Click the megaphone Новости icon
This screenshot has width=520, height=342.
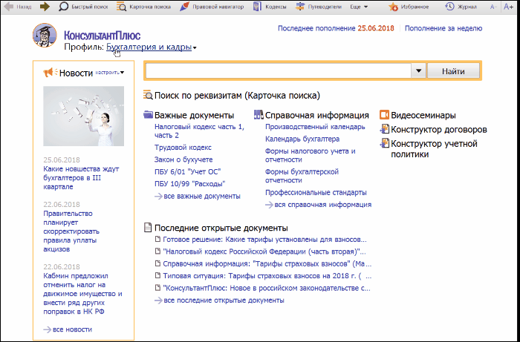[51, 72]
